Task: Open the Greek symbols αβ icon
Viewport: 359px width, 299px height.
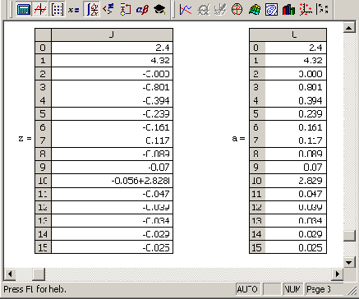Action: coord(142,9)
